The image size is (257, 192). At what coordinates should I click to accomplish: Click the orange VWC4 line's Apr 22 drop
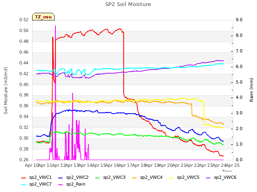click(192, 110)
